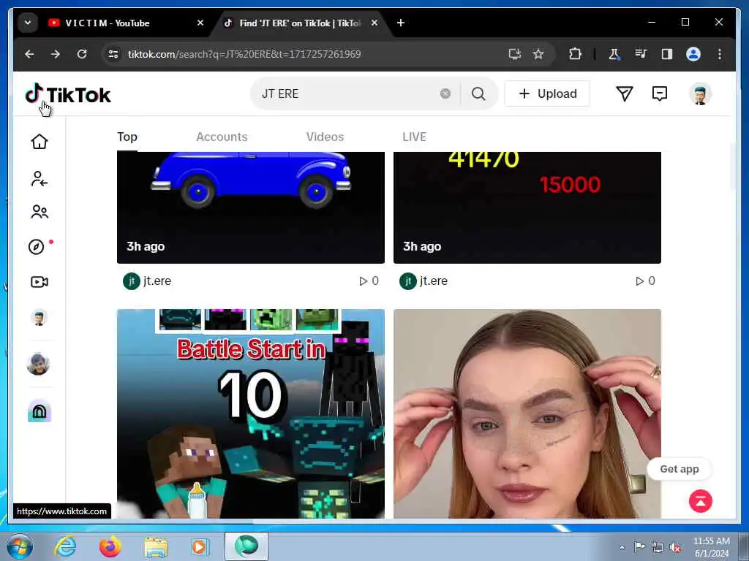Click the red scroll-to-top button
This screenshot has height=561, width=749.
tap(701, 501)
